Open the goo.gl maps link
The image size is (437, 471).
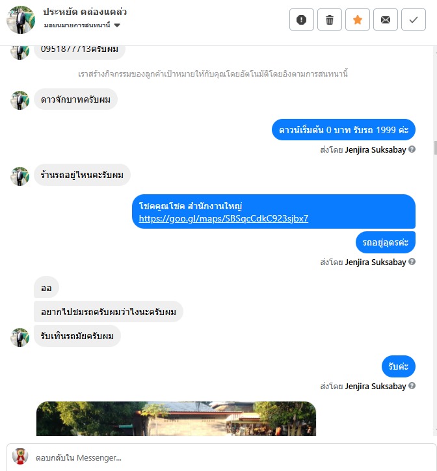(x=224, y=218)
